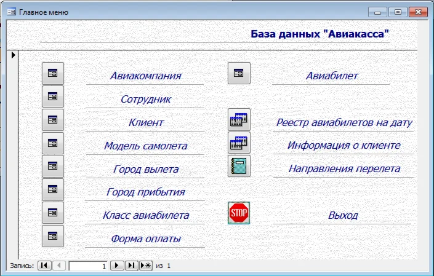Click the Авиабилет label
The width and height of the screenshot is (434, 276).
[332, 76]
